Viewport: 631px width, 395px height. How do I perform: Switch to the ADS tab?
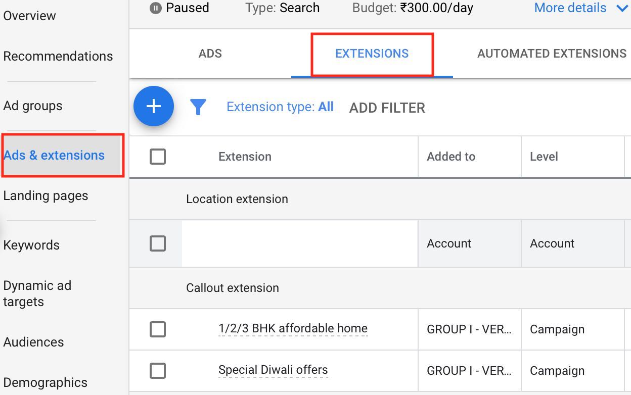click(210, 53)
